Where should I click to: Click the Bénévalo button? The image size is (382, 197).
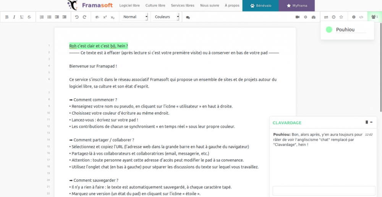click(x=261, y=6)
